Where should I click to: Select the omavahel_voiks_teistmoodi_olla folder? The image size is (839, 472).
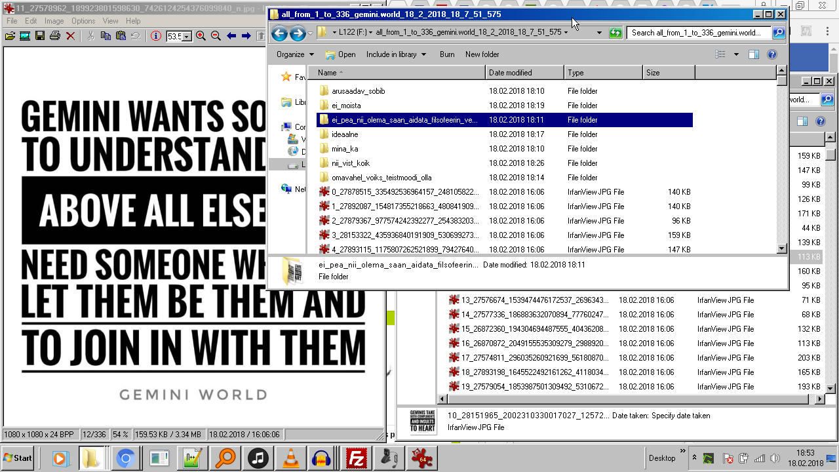point(381,178)
